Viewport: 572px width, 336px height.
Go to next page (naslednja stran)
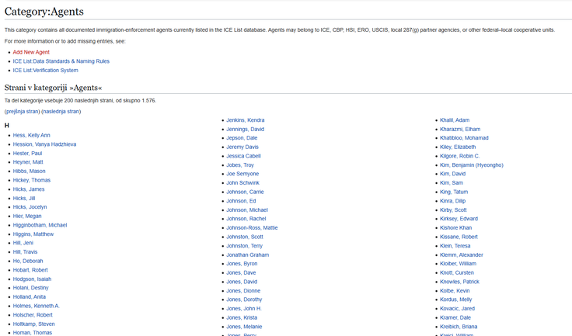point(61,111)
